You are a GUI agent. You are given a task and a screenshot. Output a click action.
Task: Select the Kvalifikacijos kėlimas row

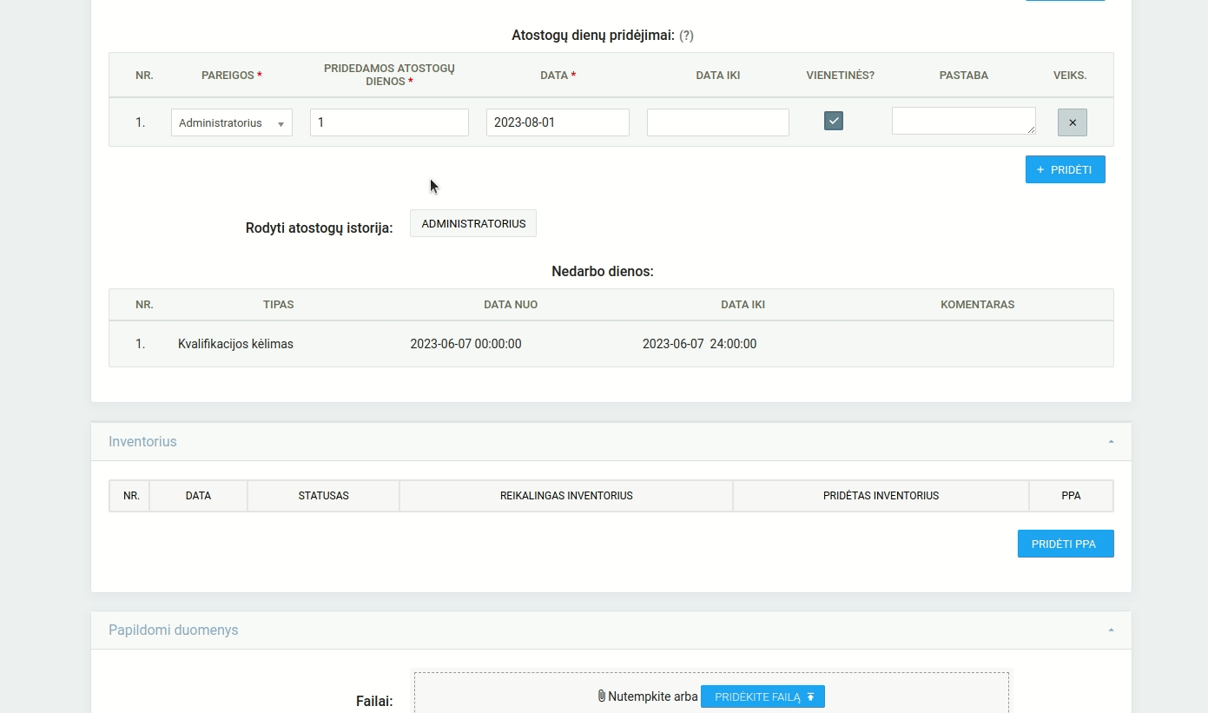pos(235,344)
